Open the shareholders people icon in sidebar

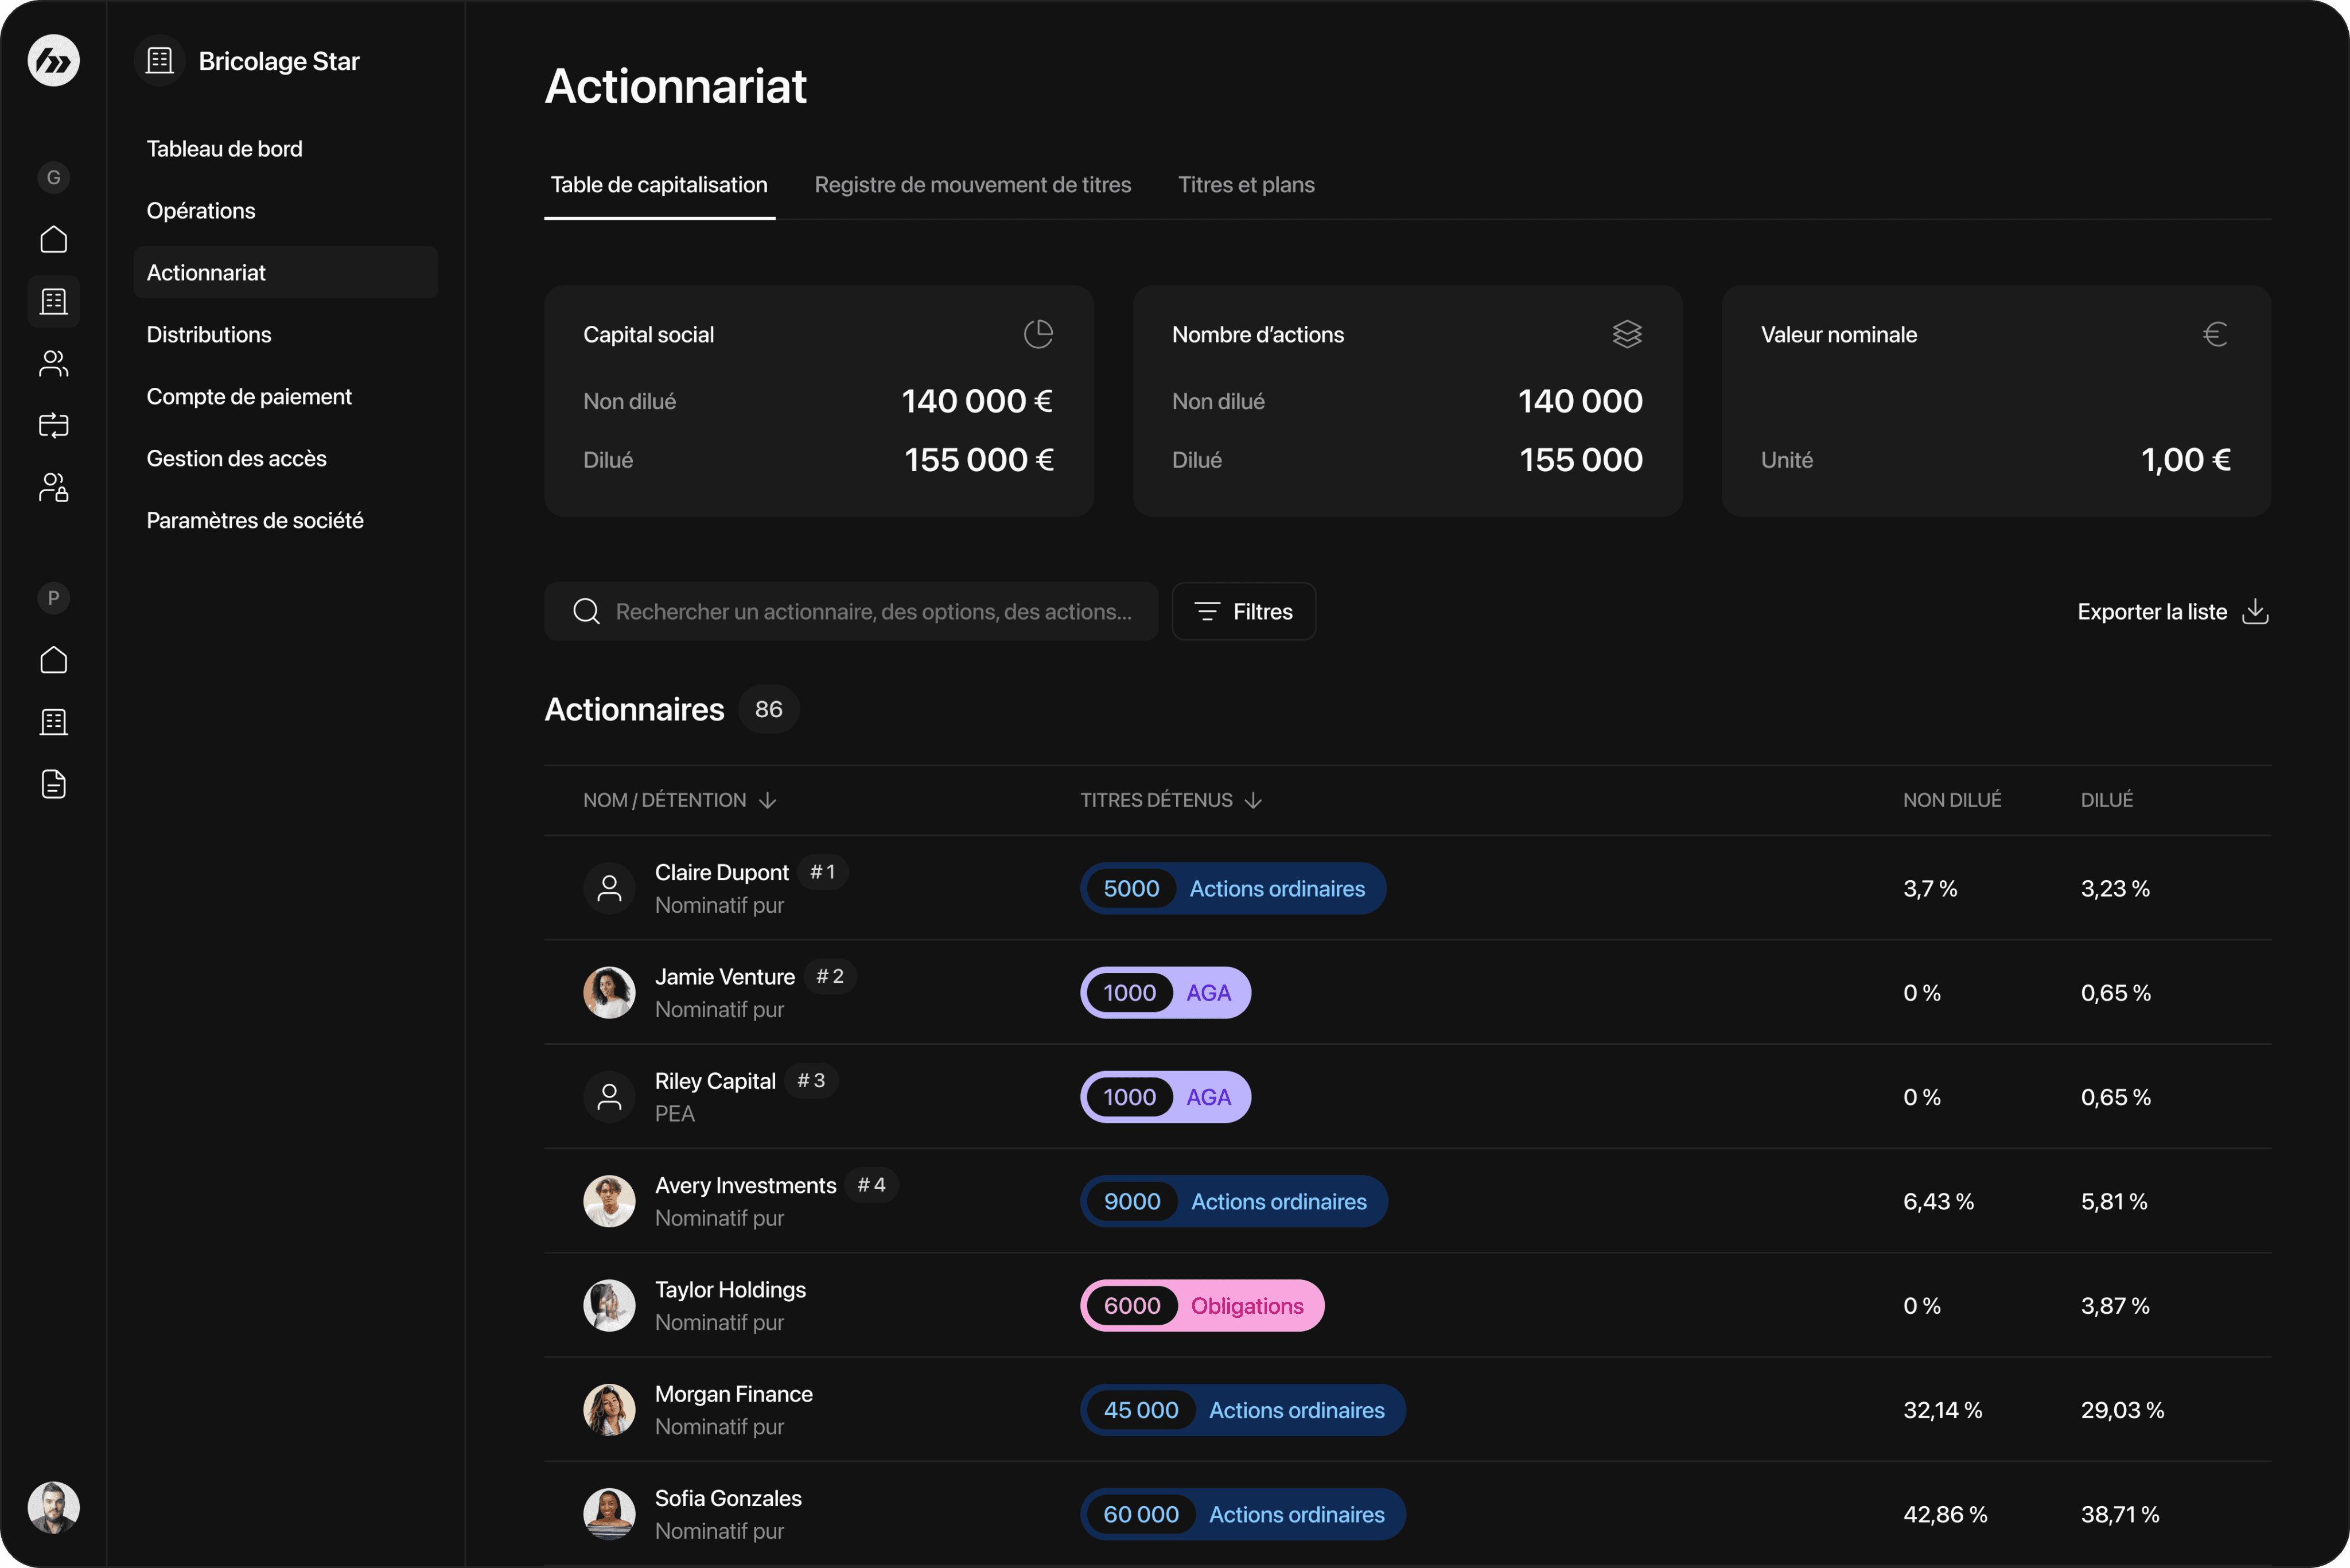(53, 364)
